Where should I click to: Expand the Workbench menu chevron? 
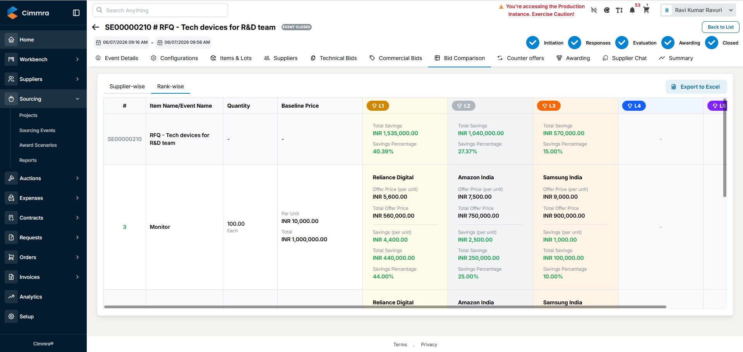[x=77, y=59]
